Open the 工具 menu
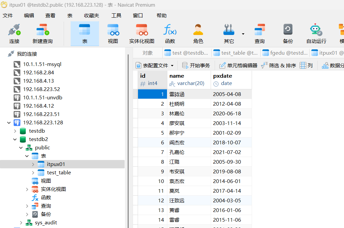Image resolution: width=344 pixels, height=228 pixels. (116, 15)
